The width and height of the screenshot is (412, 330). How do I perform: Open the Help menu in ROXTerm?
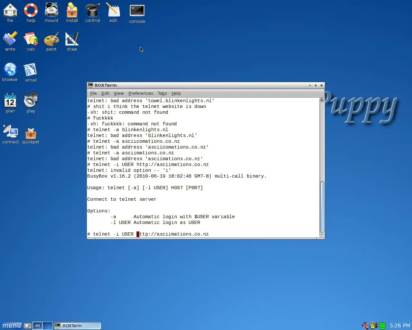click(176, 93)
